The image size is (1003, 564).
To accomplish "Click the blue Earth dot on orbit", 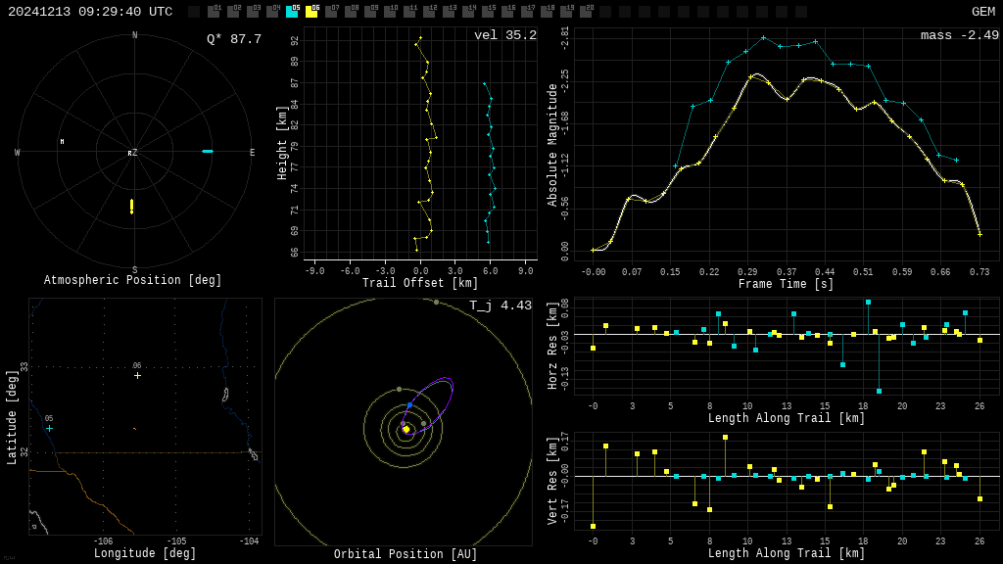I will tap(409, 404).
